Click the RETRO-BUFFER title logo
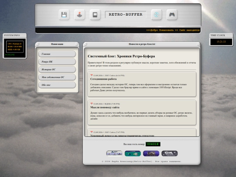This screenshot has height=177, width=236. (x=125, y=14)
